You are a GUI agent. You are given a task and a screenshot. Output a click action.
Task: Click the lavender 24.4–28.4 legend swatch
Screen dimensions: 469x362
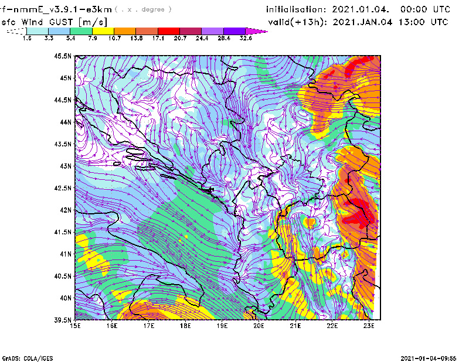pyautogui.click(x=213, y=31)
